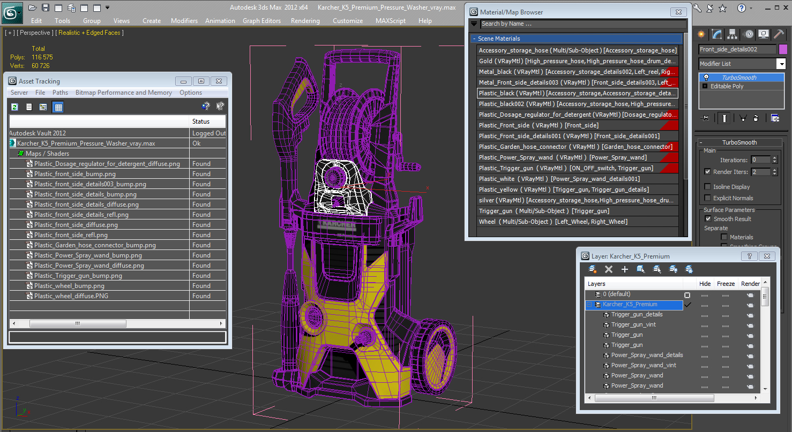Click Freeze/Unfreeze All Layers icon
Viewport: 792px width, 432px height.
[689, 269]
